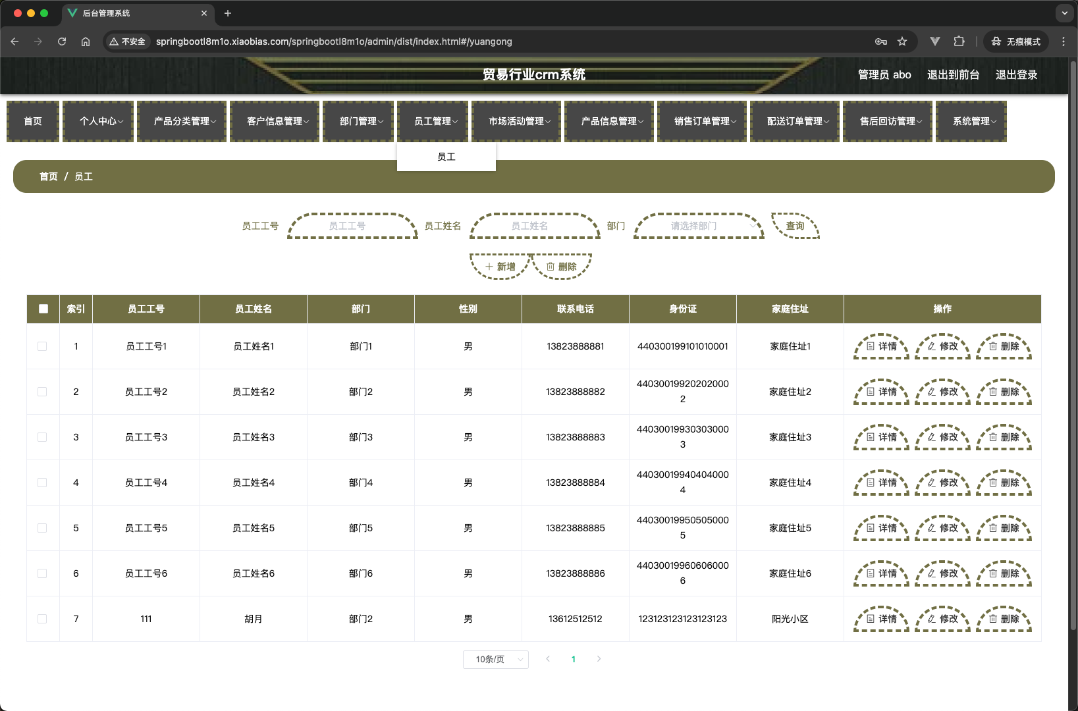Screen dimensions: 1078x711
Task: Open the Vue devtools extension icon
Action: coord(934,41)
